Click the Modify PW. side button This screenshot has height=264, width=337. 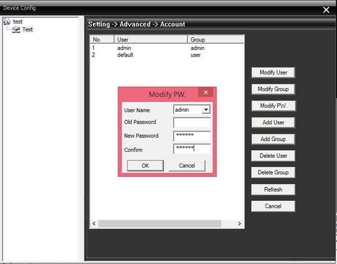[273, 106]
